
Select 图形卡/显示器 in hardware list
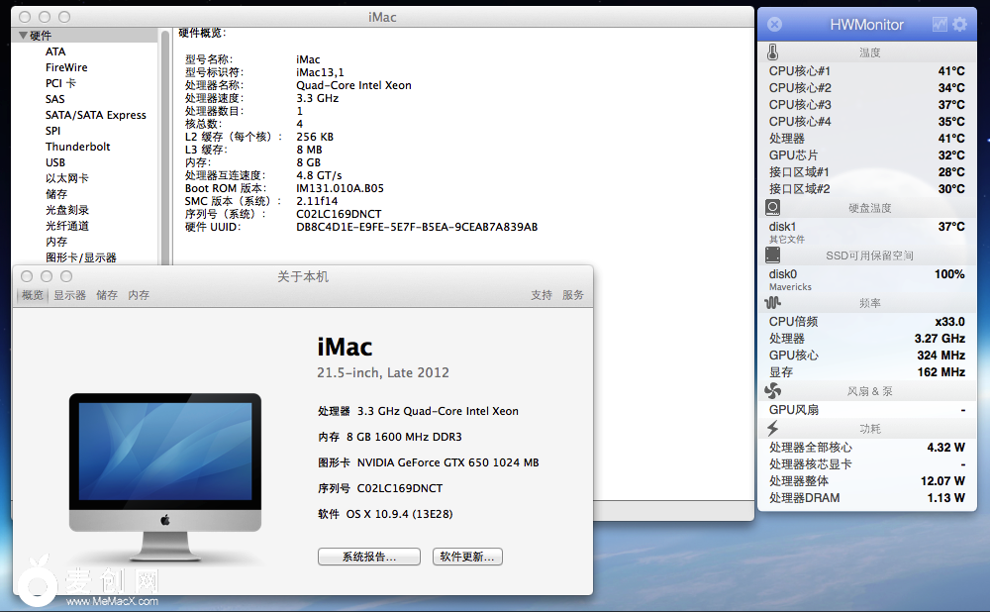click(80, 257)
